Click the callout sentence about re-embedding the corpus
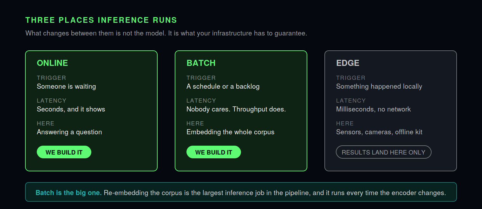This screenshot has width=482, height=209. coord(275,193)
